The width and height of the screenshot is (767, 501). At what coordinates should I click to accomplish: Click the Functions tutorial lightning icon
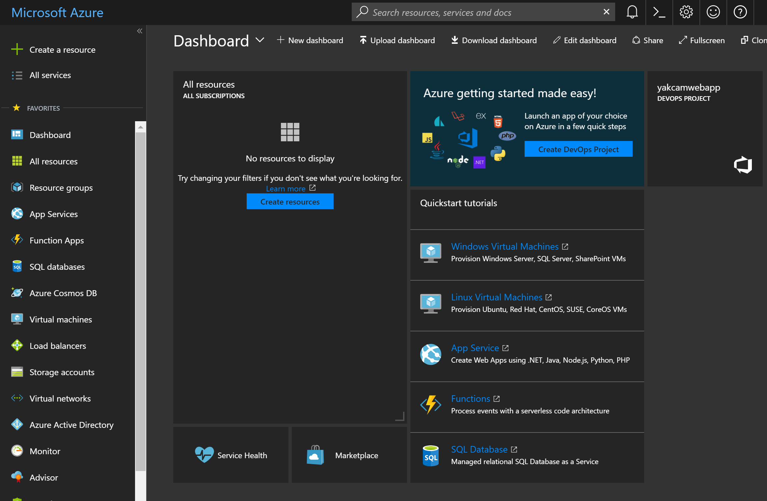pos(430,405)
